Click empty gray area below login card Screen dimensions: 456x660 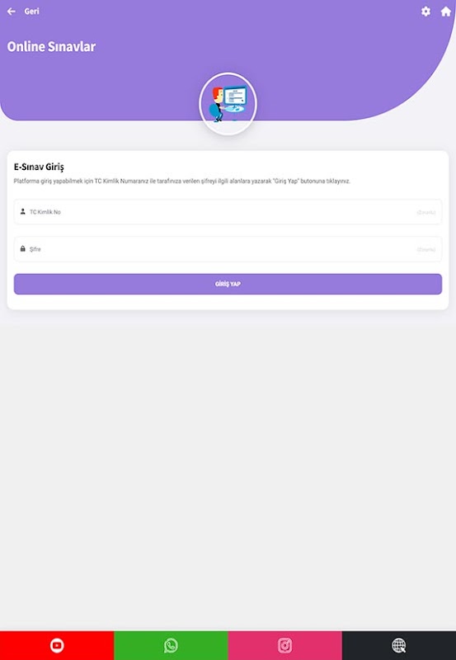[228, 463]
